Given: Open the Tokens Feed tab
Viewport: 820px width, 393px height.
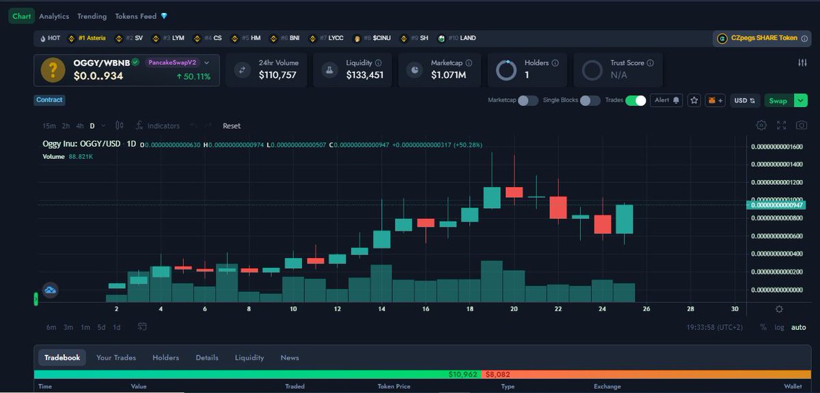Looking at the screenshot, I should [x=136, y=16].
